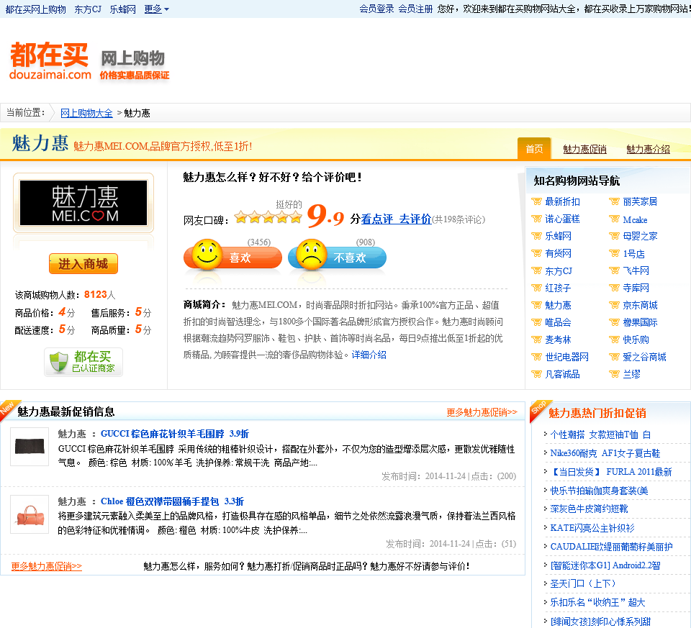The width and height of the screenshot is (691, 628).
Task: Open 东方CJ link in top bar
Action: point(88,9)
